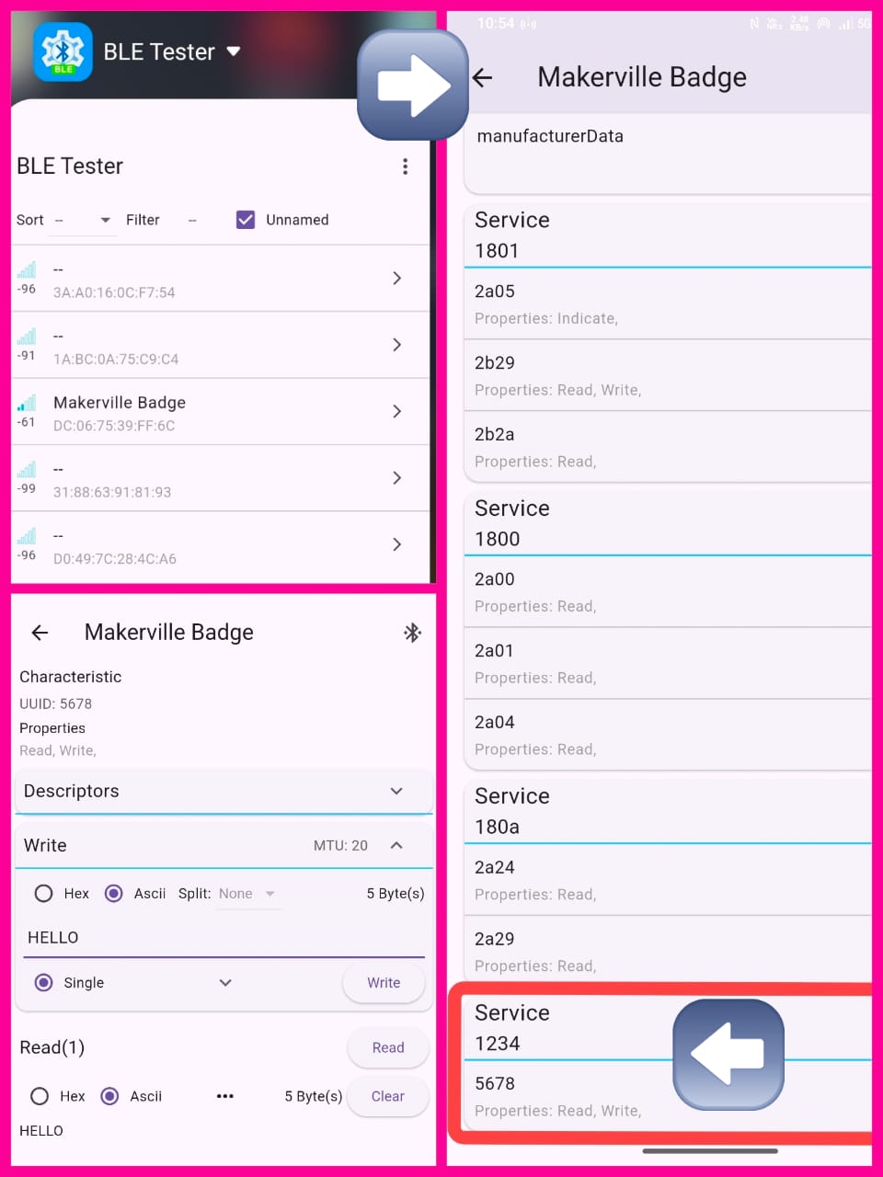Go back from Makerville Badge services list
Viewport: 883px width, 1177px height.
coord(483,78)
